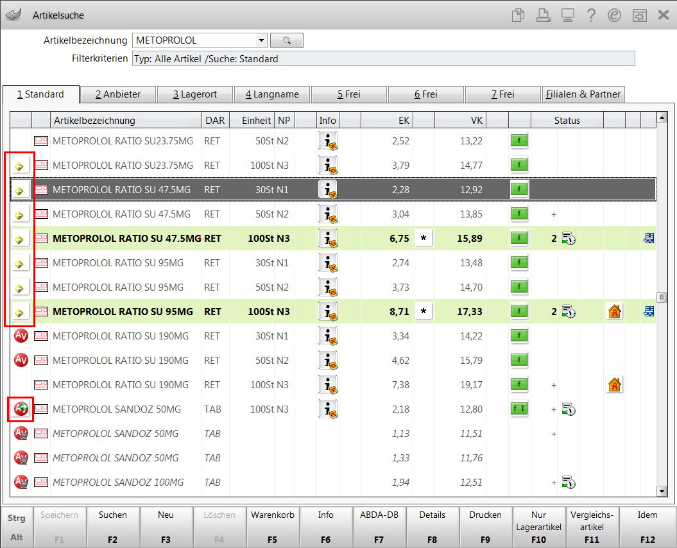Image resolution: width=677 pixels, height=548 pixels.
Task: Click into the Artikelbezeichnung input field
Action: point(194,40)
